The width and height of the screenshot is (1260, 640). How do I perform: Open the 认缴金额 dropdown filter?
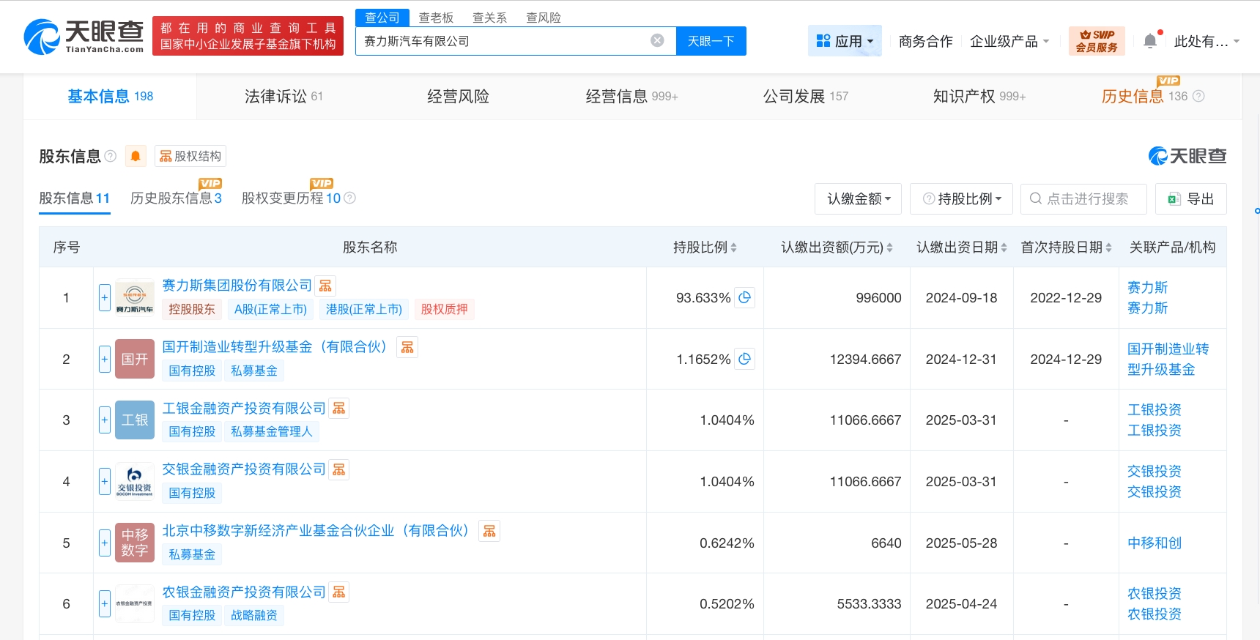pyautogui.click(x=859, y=198)
